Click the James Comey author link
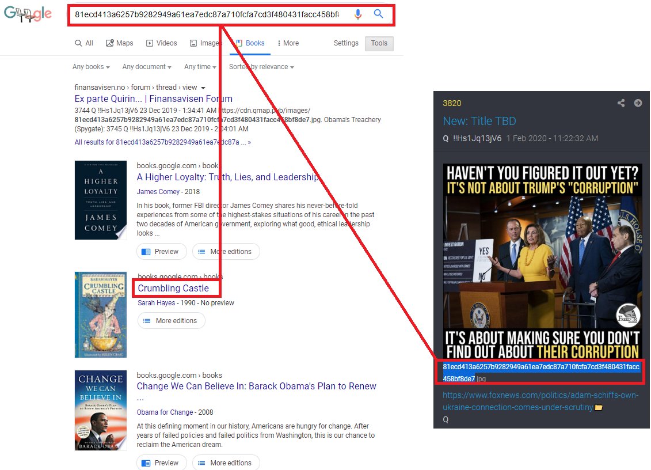The height and width of the screenshot is (470, 651). [x=158, y=192]
